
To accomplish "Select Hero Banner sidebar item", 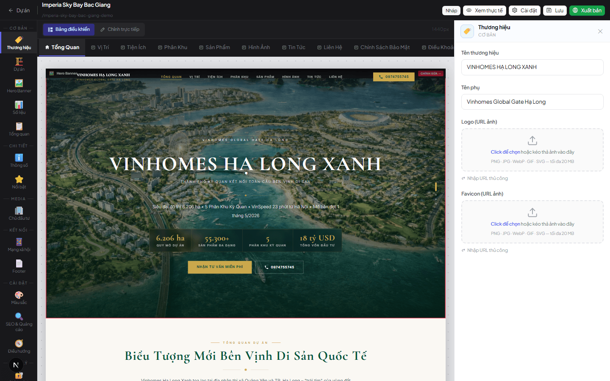I will coord(19,86).
